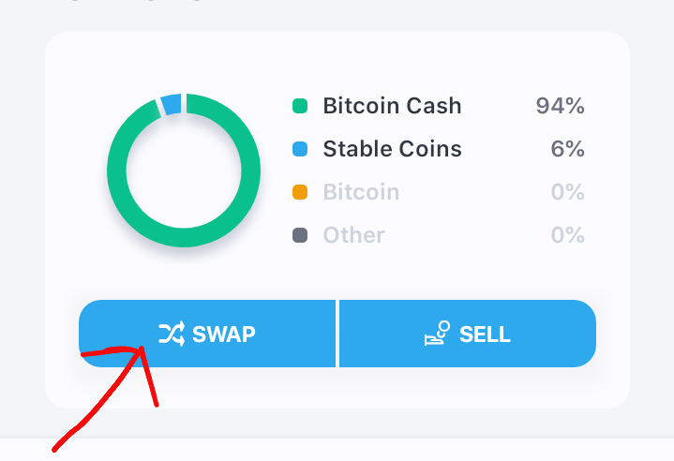Click the divider between SWAP and SELL

point(337,334)
